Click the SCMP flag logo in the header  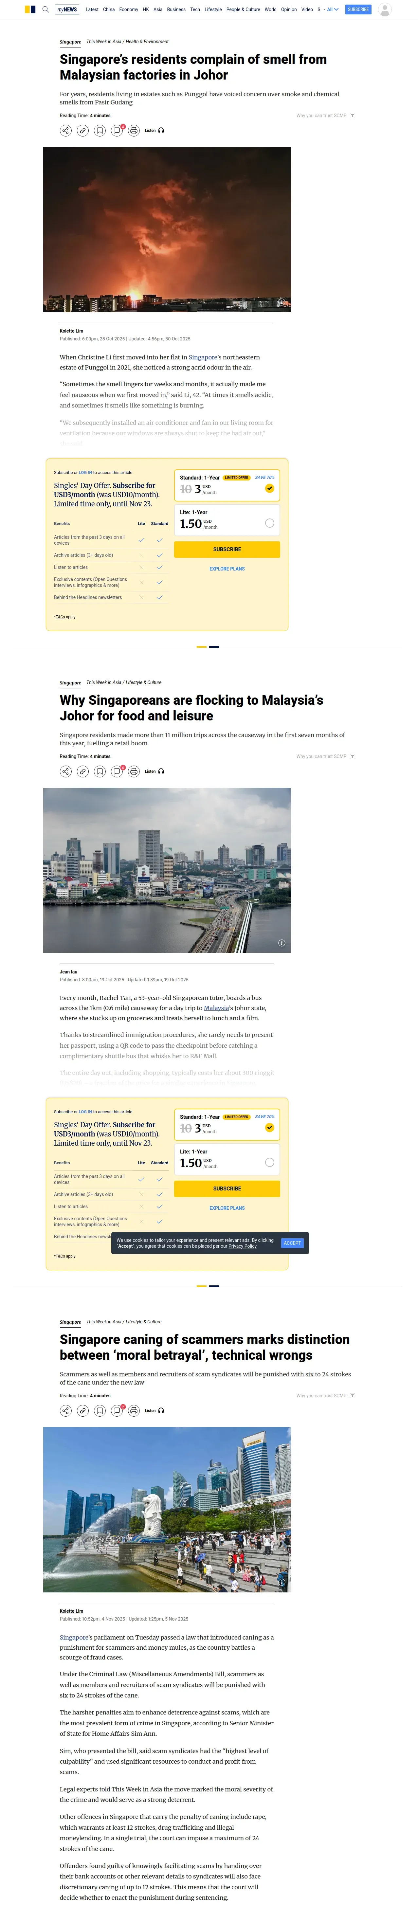[x=30, y=10]
